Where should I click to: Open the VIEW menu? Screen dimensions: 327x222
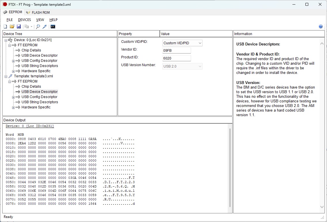pos(40,20)
